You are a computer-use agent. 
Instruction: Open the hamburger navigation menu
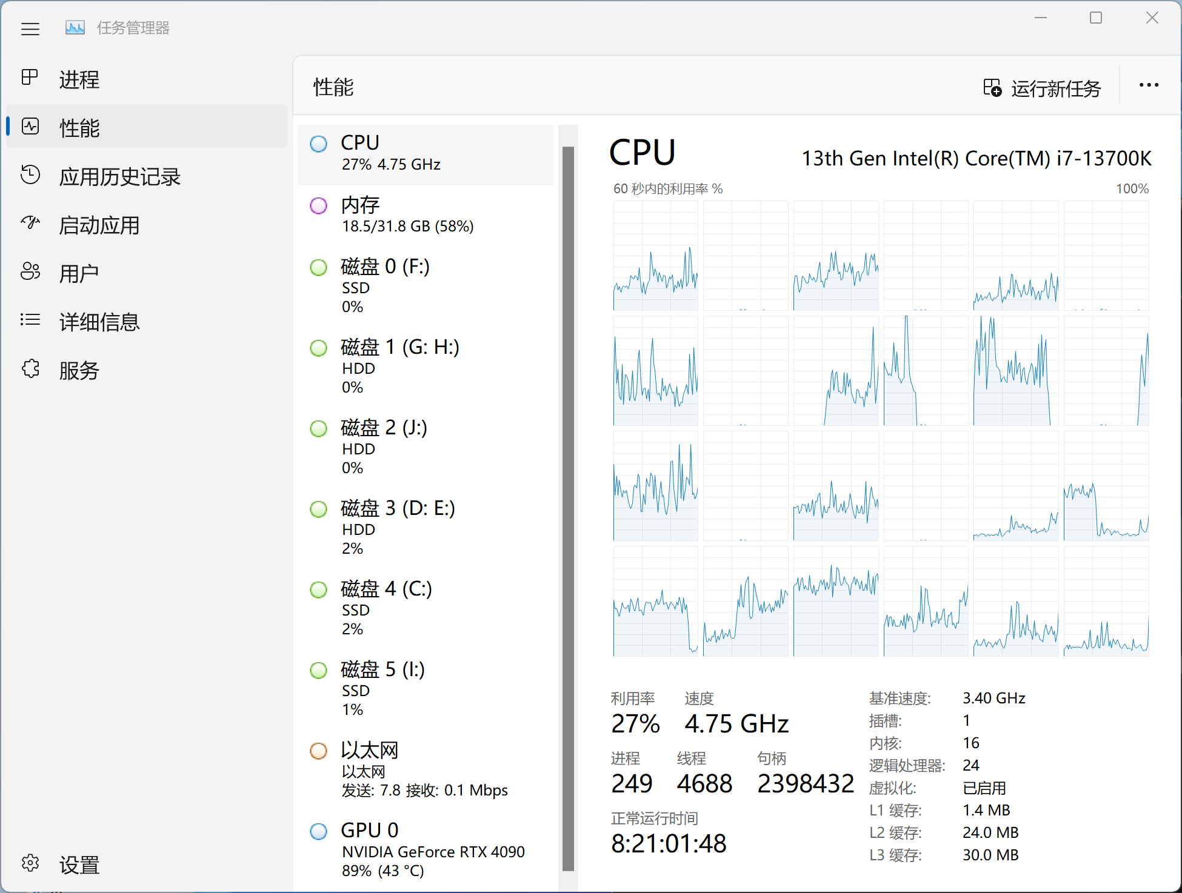30,28
